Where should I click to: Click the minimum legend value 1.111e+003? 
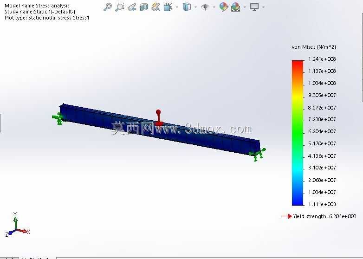click(x=322, y=204)
